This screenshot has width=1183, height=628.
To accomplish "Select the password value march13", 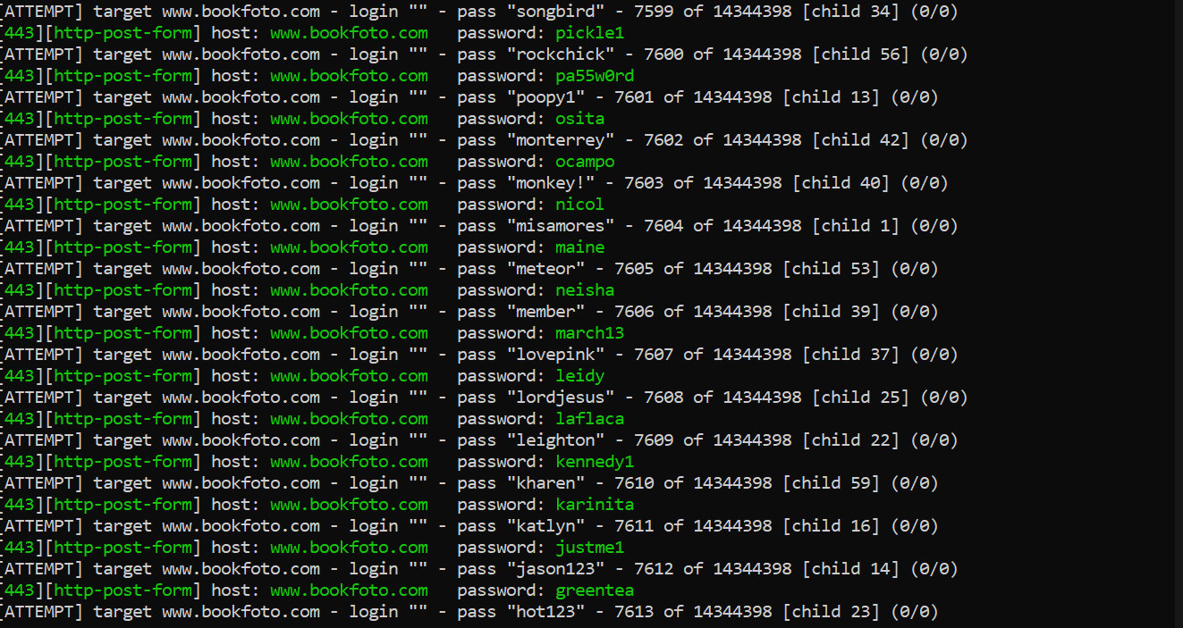I will point(590,333).
